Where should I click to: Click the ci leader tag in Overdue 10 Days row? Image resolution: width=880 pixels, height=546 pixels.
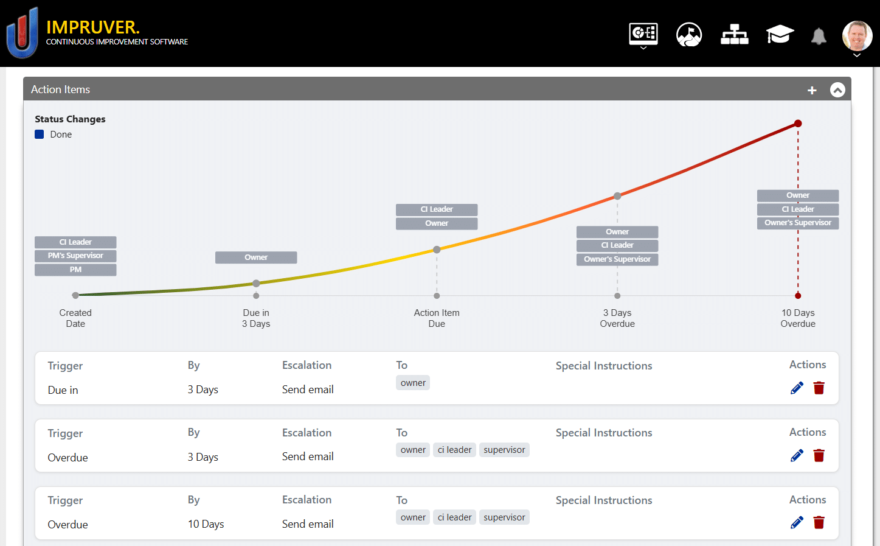click(454, 517)
